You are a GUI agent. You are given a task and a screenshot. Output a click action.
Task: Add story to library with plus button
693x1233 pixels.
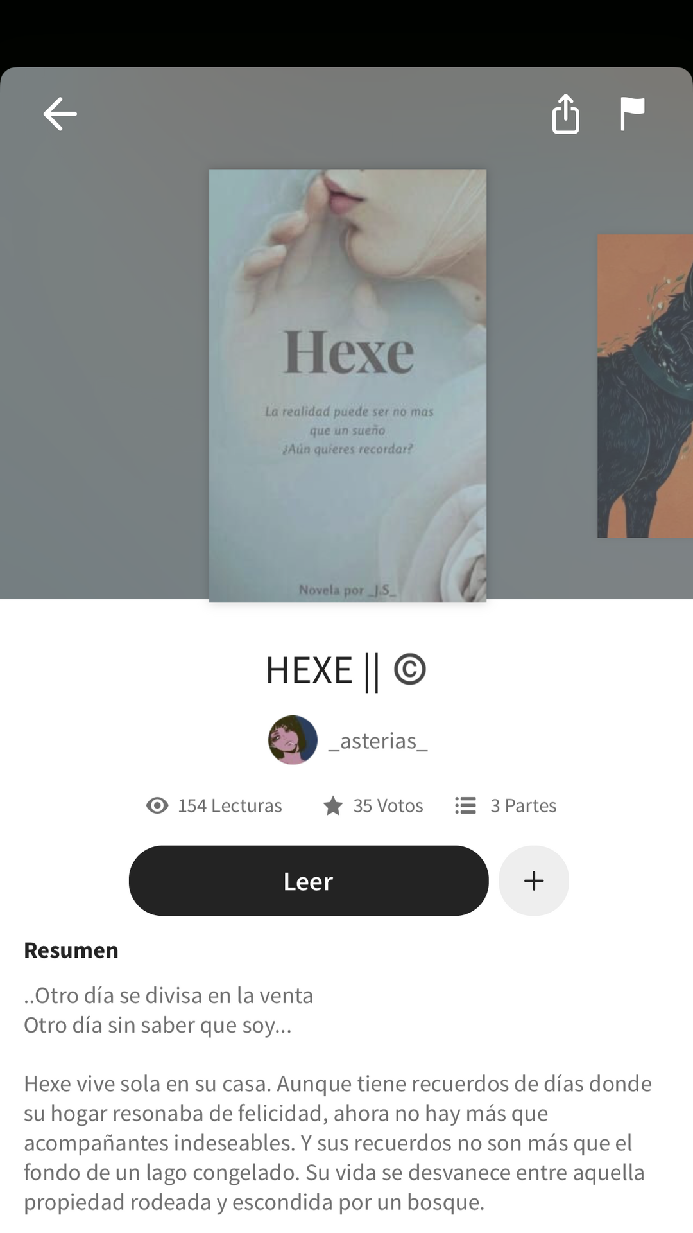click(534, 880)
